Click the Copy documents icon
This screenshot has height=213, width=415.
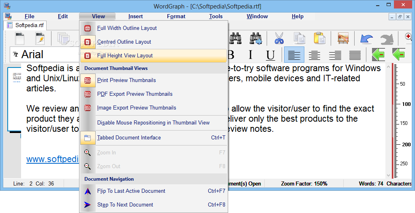pyautogui.click(x=299, y=38)
